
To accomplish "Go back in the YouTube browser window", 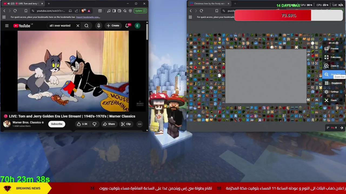I will click(4, 11).
